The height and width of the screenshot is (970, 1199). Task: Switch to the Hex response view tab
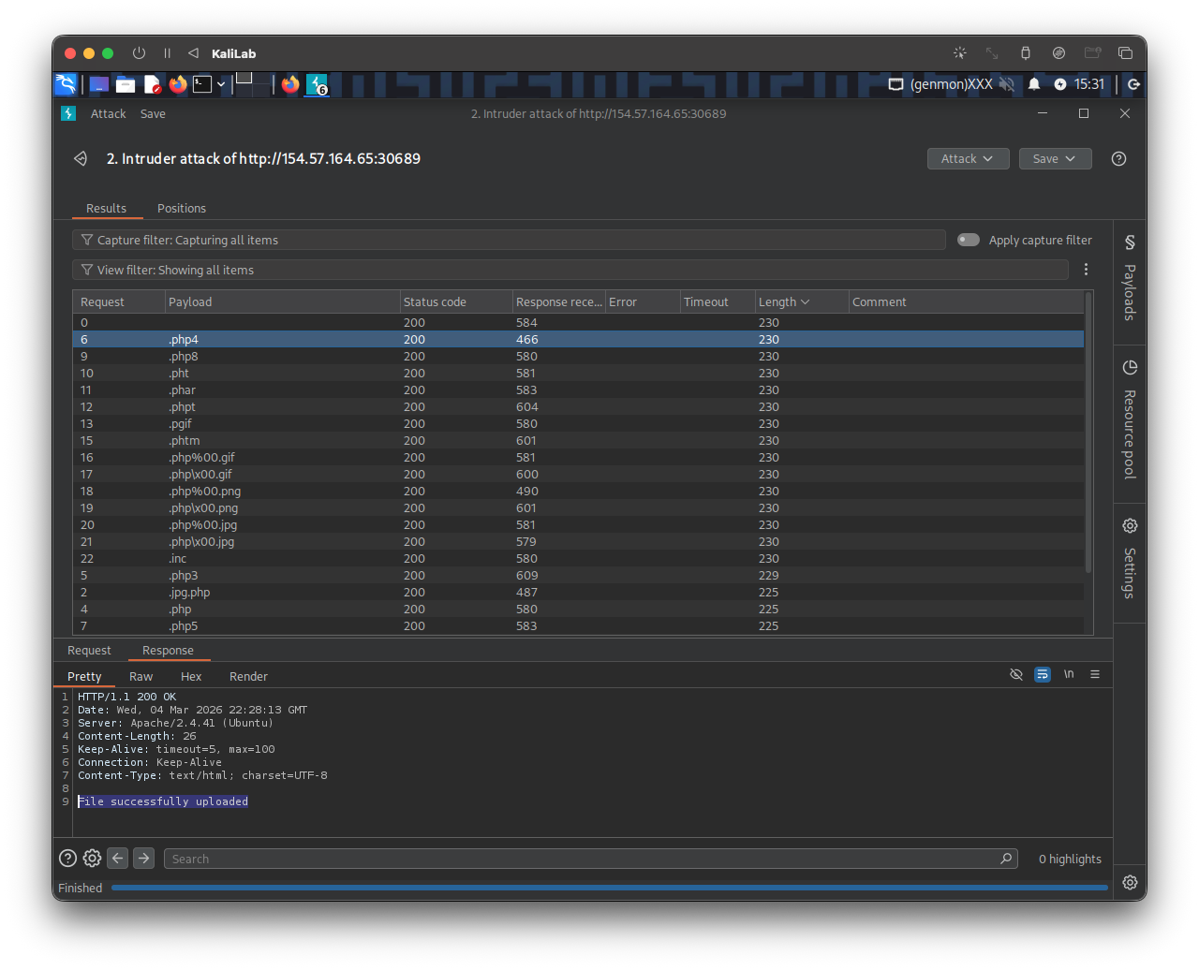[x=191, y=676]
